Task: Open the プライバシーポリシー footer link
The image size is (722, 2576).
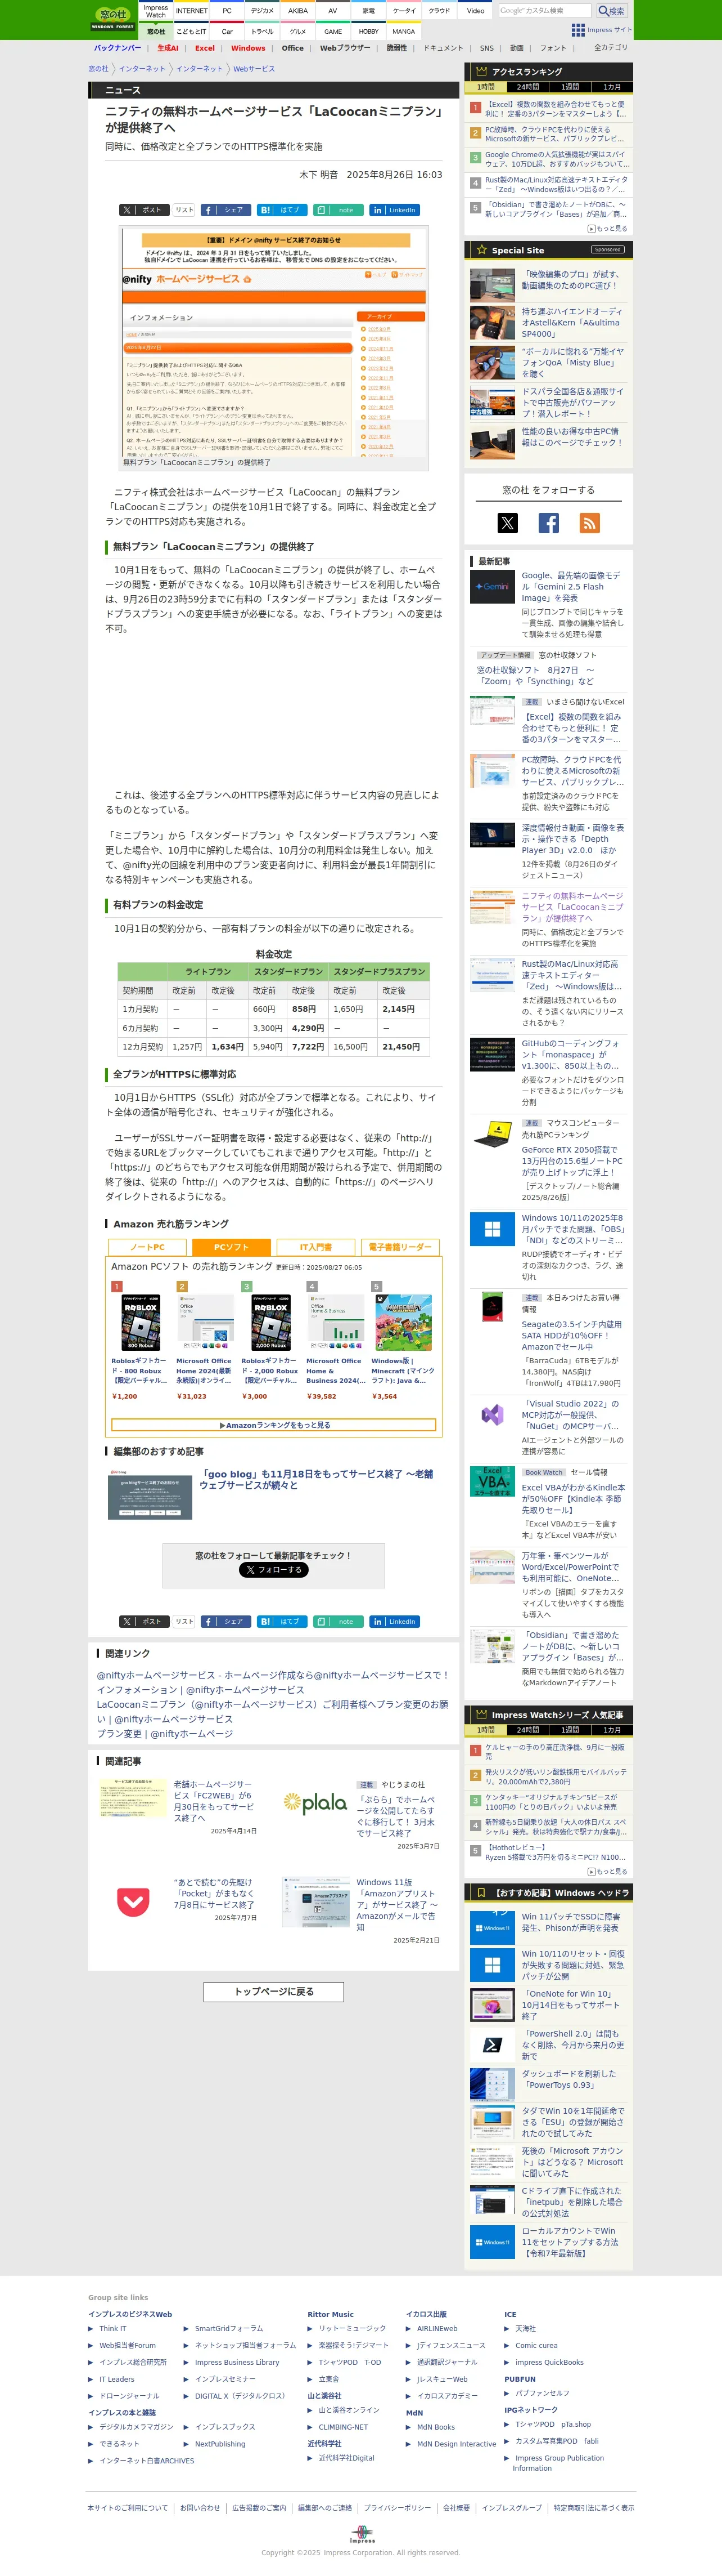Action: [x=398, y=2508]
